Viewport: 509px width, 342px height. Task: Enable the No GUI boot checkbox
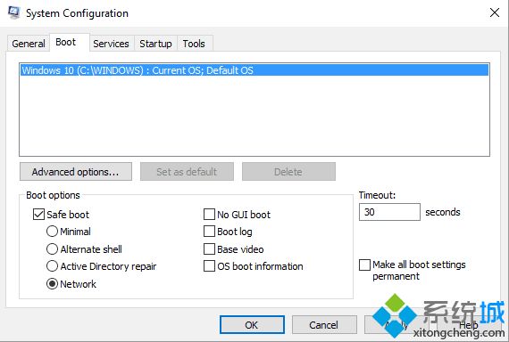[209, 215]
